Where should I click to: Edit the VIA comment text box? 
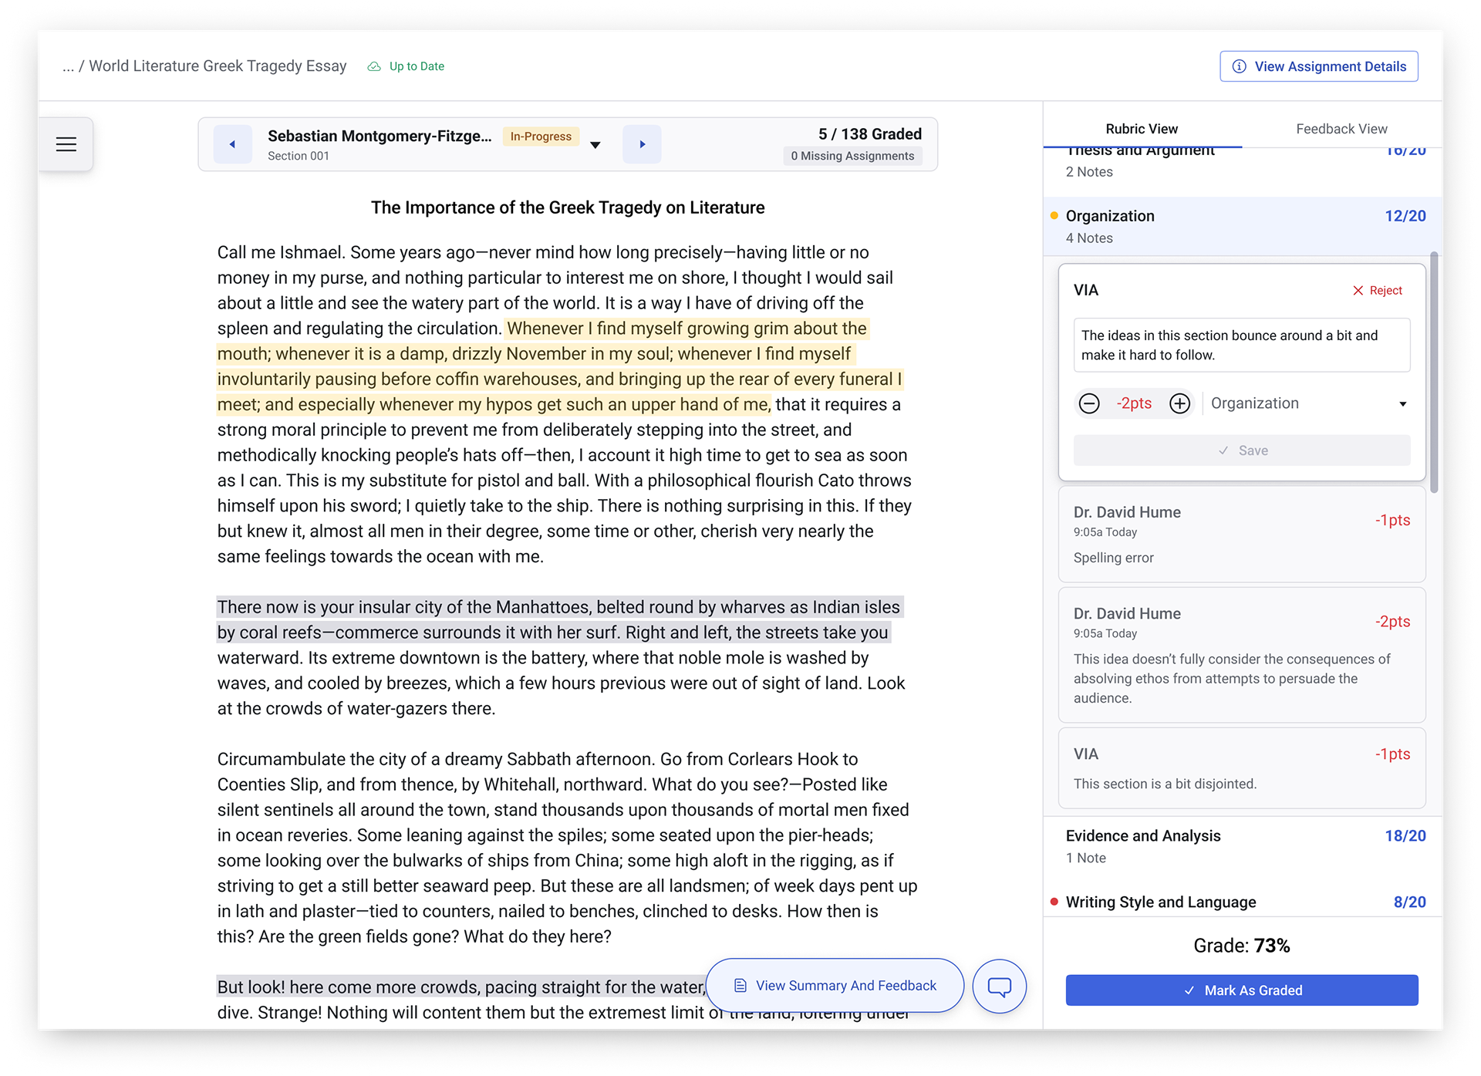(x=1242, y=346)
